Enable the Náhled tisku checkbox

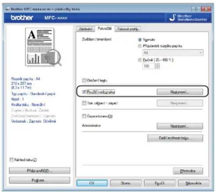(x=11, y=160)
